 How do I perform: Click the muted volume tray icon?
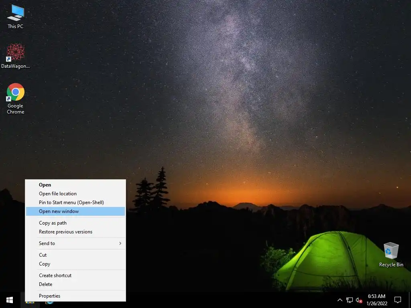[x=359, y=300]
